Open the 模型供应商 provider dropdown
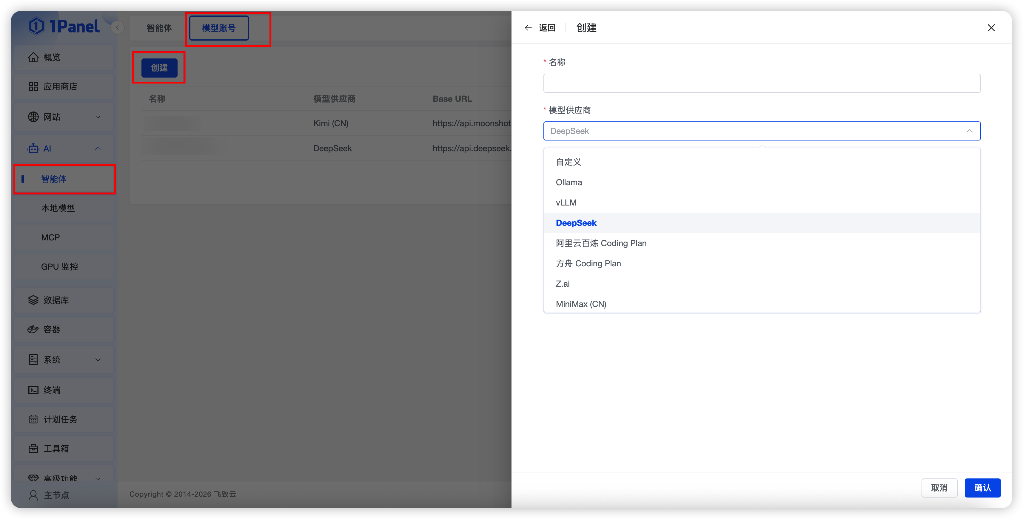 point(761,131)
